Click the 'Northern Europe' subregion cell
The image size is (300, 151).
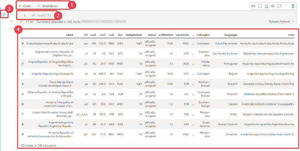point(204,84)
